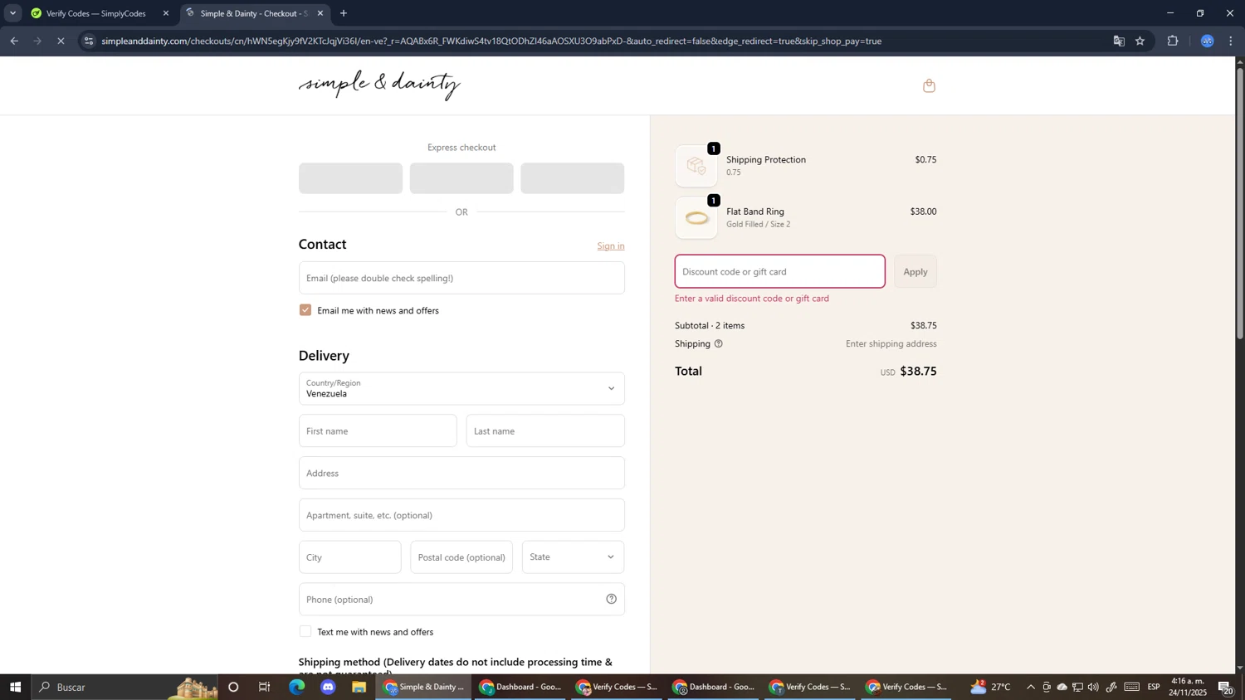Close the Verify Codes SimplyCodes tab
The image size is (1245, 700).
165,13
